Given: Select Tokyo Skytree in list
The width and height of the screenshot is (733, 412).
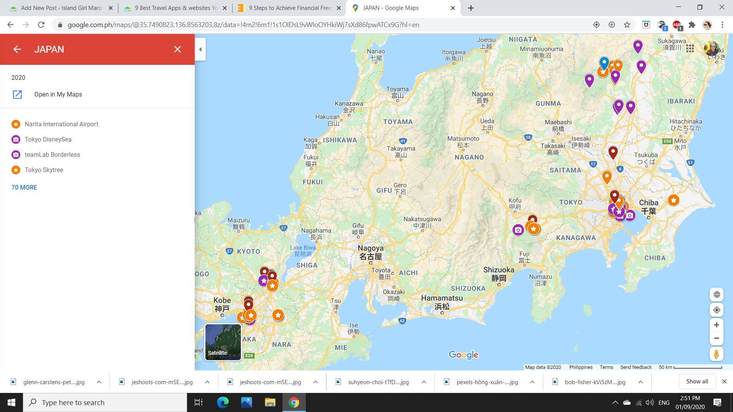Looking at the screenshot, I should (x=44, y=170).
